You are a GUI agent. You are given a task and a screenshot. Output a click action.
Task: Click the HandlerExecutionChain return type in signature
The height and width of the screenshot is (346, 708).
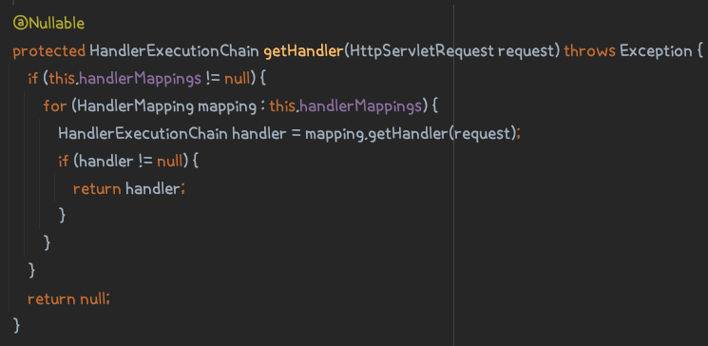[x=174, y=51]
